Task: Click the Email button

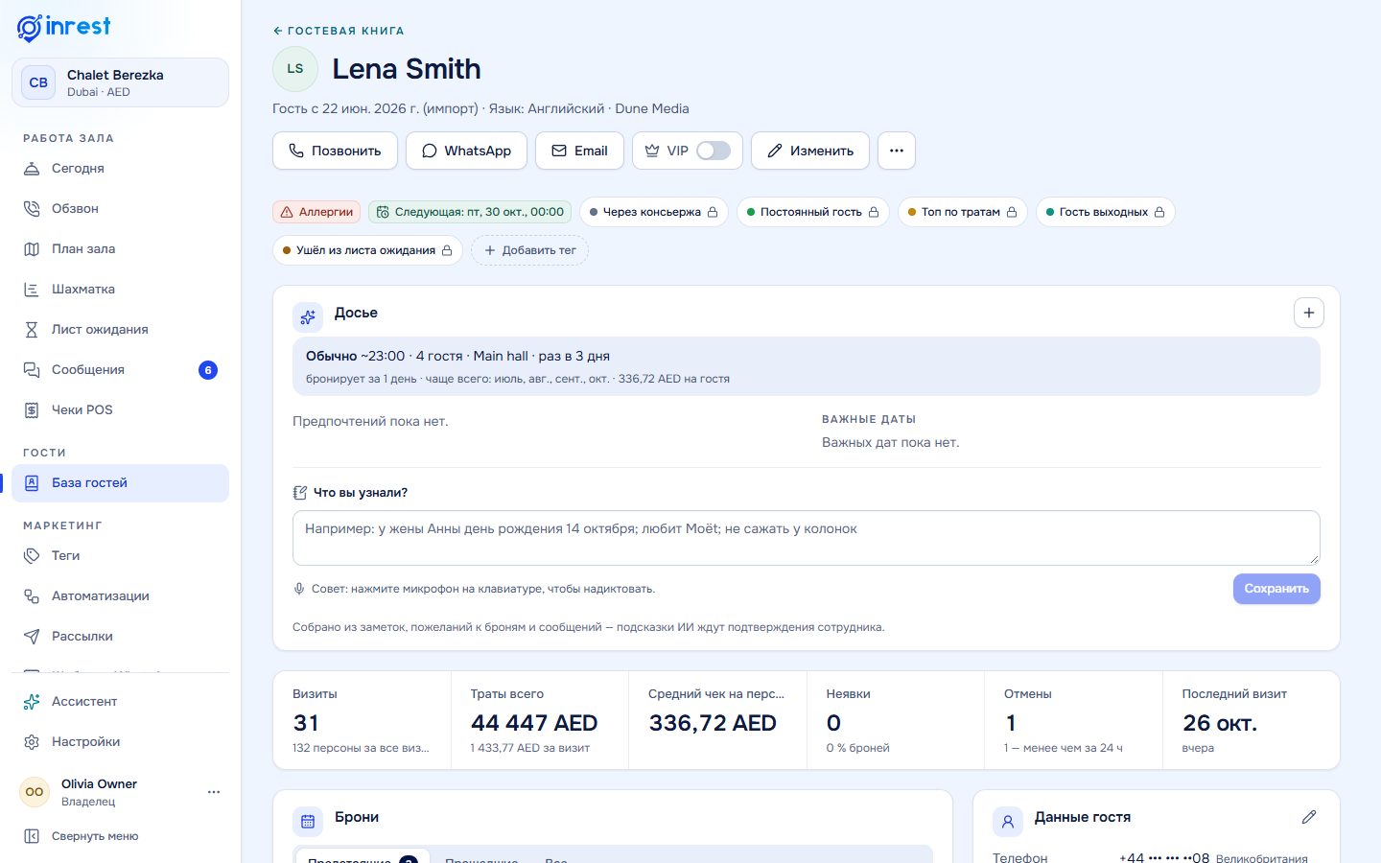Action: 579,151
